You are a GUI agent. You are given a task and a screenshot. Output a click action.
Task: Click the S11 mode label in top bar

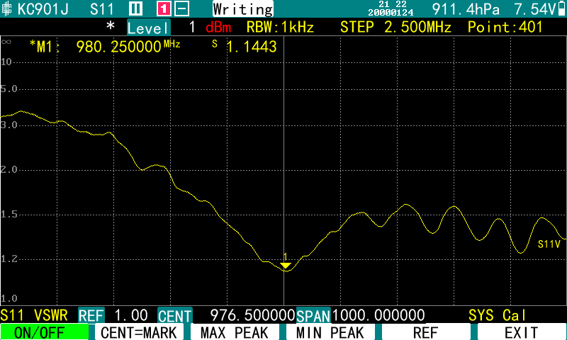coord(105,9)
